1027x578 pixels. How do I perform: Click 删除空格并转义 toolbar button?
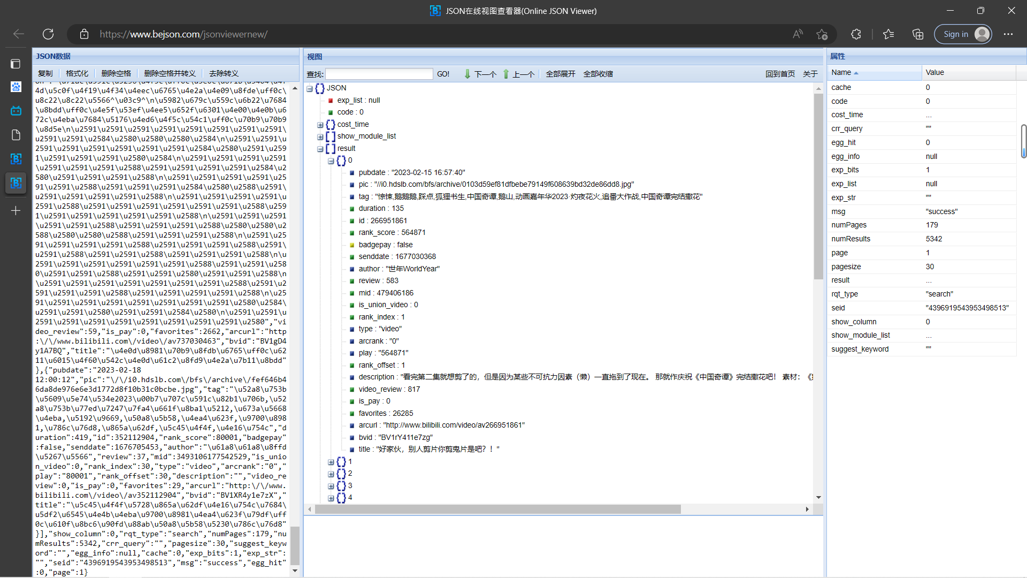pyautogui.click(x=170, y=73)
